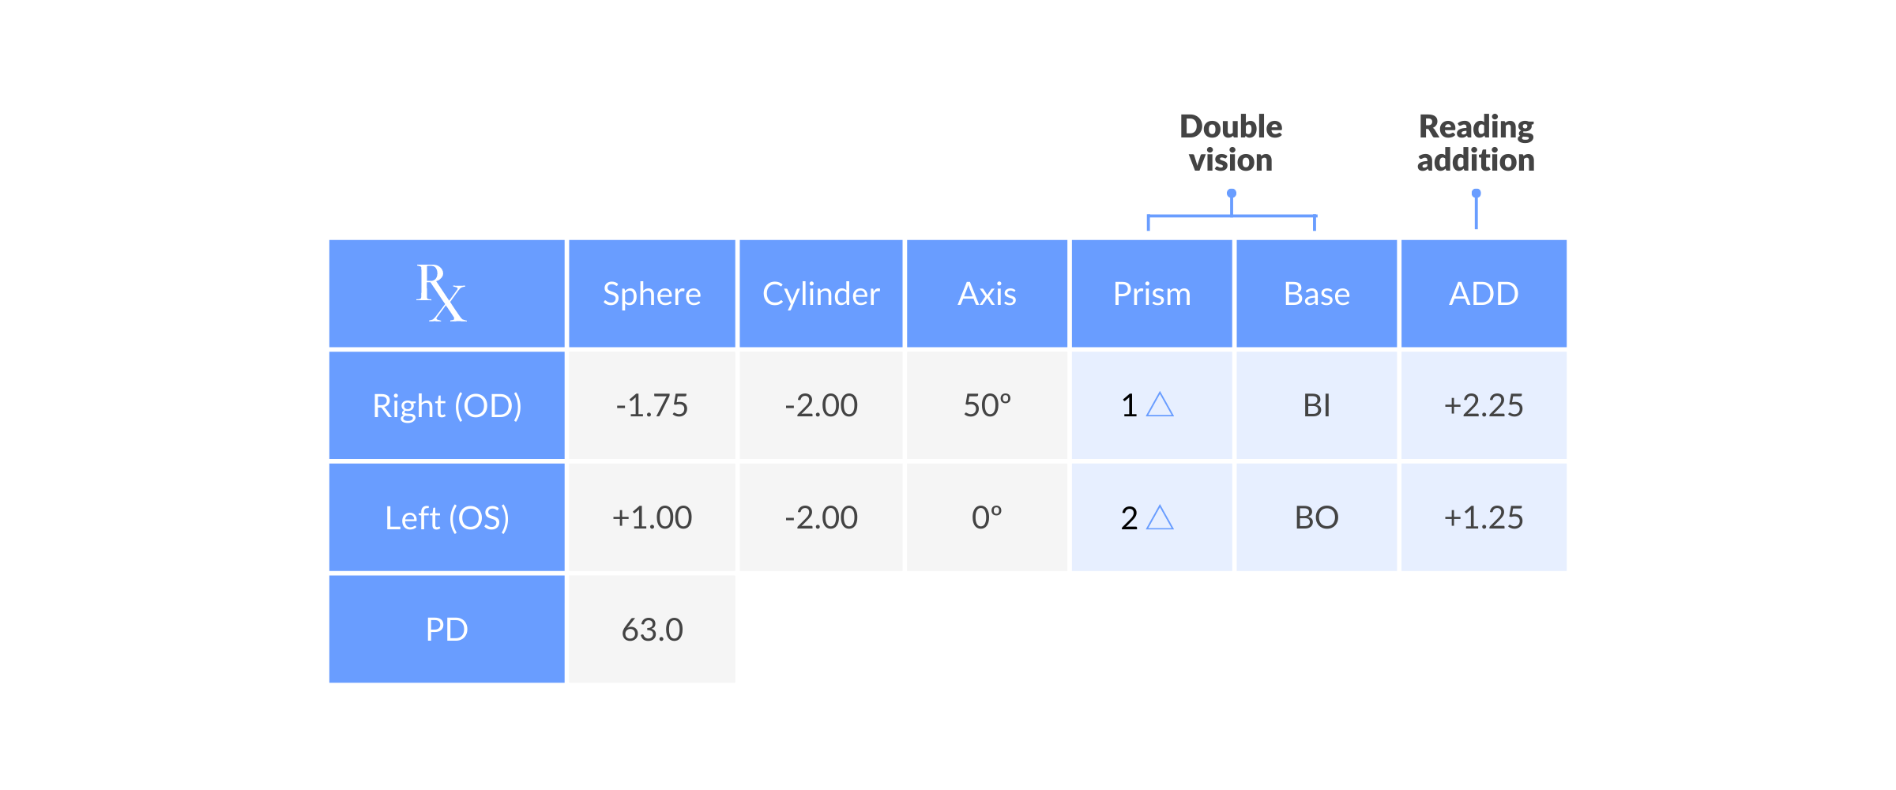The width and height of the screenshot is (1896, 790).
Task: Click the 63.0 pupillary distance value
Action: tap(652, 630)
